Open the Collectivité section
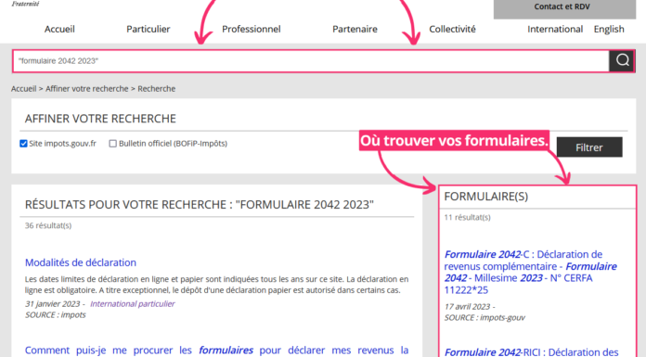 [x=452, y=30]
